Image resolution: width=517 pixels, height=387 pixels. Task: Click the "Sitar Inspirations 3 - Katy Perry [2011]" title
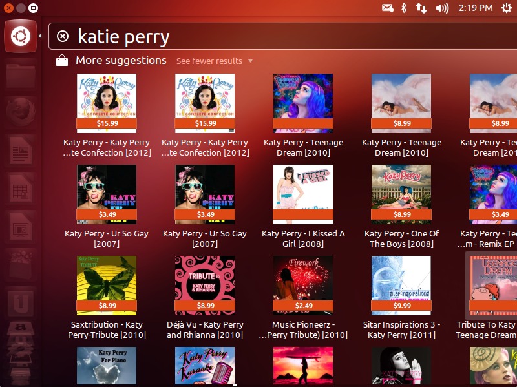click(401, 329)
